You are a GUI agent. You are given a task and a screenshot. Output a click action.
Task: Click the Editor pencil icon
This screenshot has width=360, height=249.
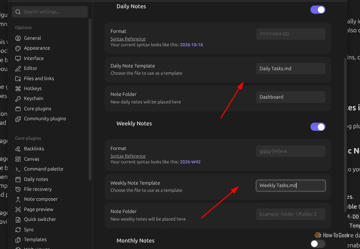18,69
